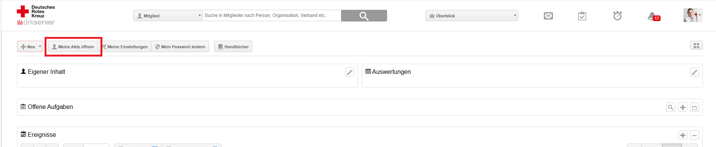Collapse the Ereignisse panel
This screenshot has width=716, height=147.
pyautogui.click(x=694, y=135)
